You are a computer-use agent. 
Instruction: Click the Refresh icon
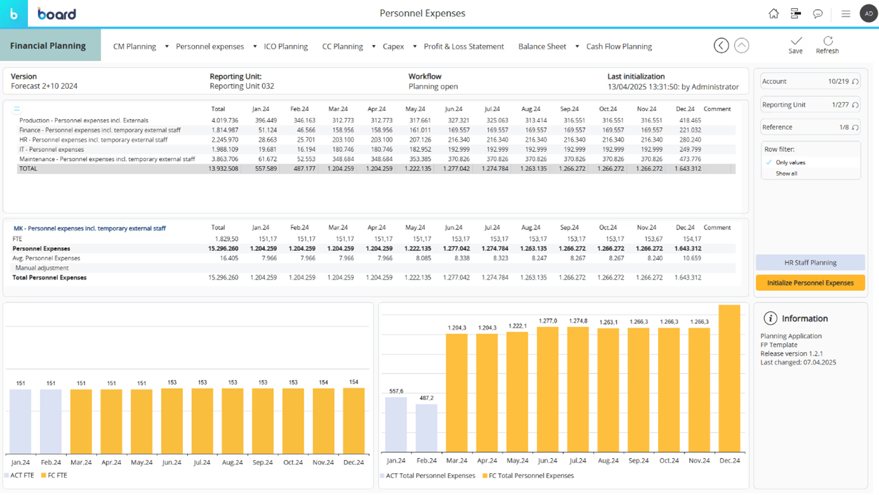[x=827, y=41]
